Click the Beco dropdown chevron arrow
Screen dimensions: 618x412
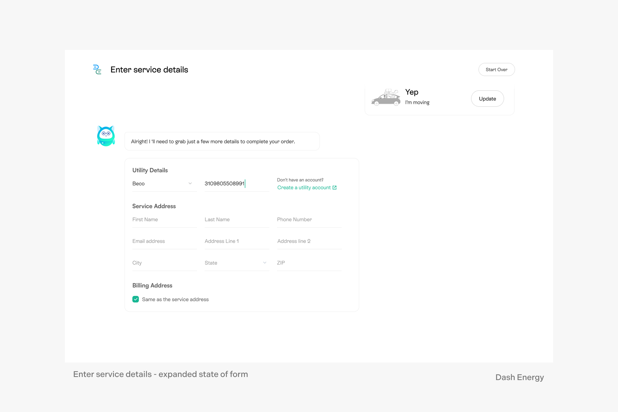(190, 183)
